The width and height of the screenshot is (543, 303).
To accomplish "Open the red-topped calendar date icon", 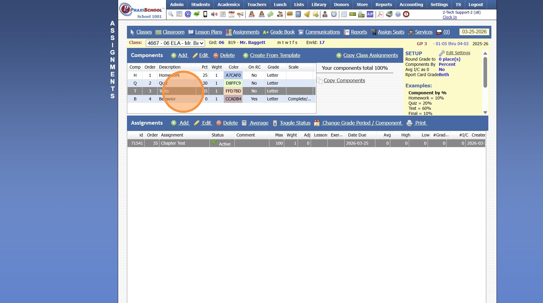I will pos(231,14).
